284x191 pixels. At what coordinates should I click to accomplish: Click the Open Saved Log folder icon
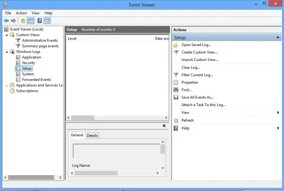click(176, 45)
